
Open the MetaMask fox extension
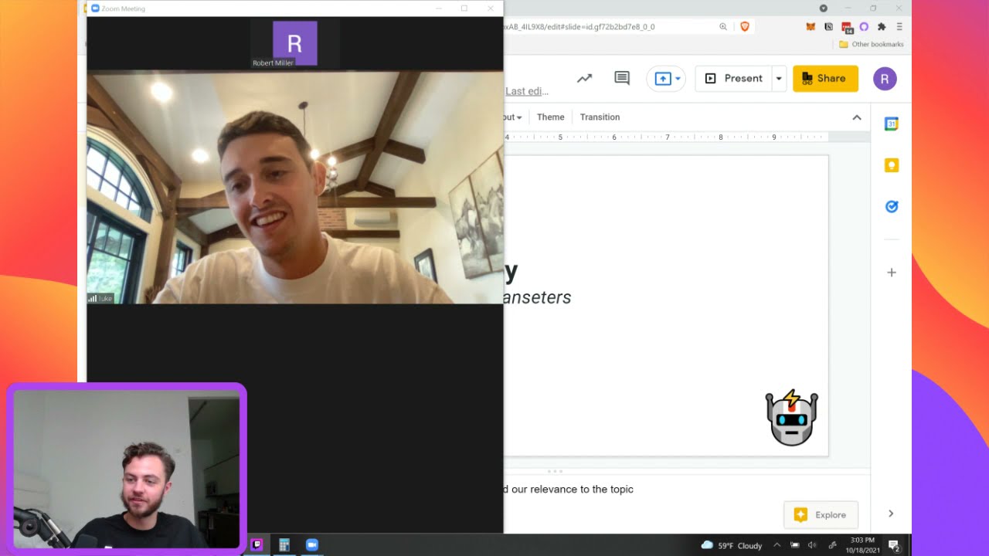click(x=811, y=26)
